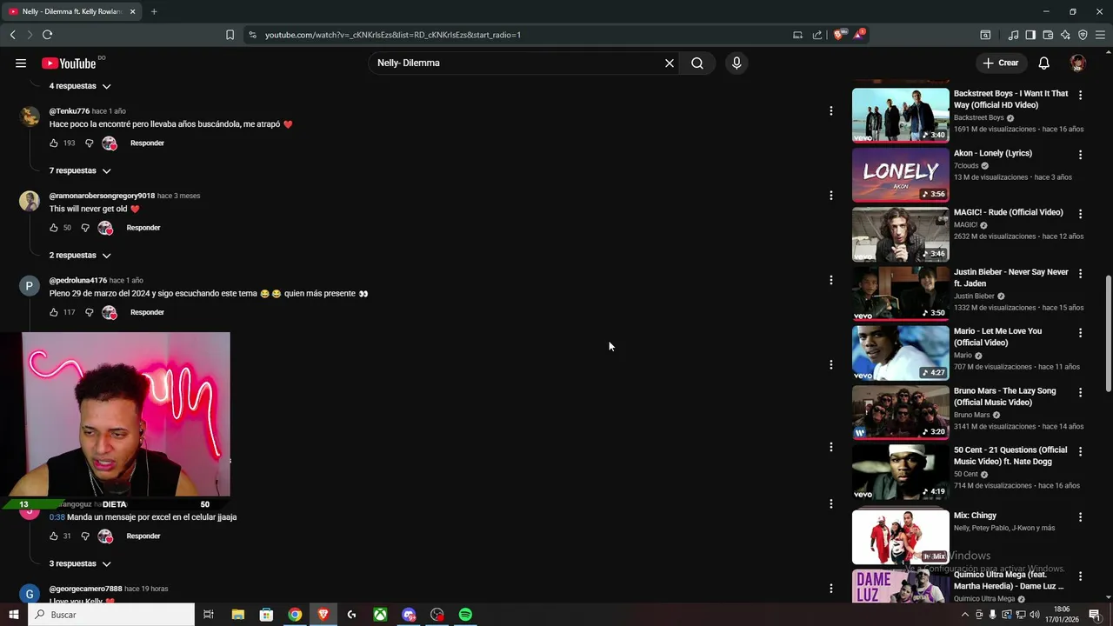Open more options for MAGIC! - Rude

(1081, 214)
